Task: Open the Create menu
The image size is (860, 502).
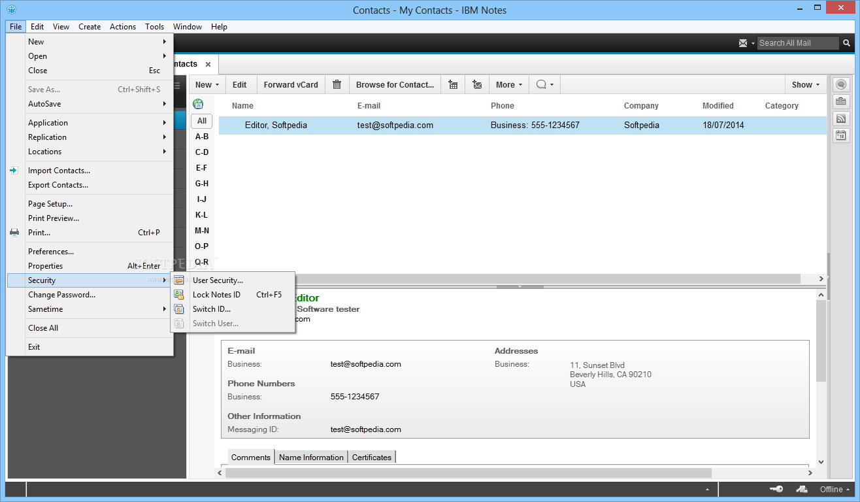Action: 90,27
